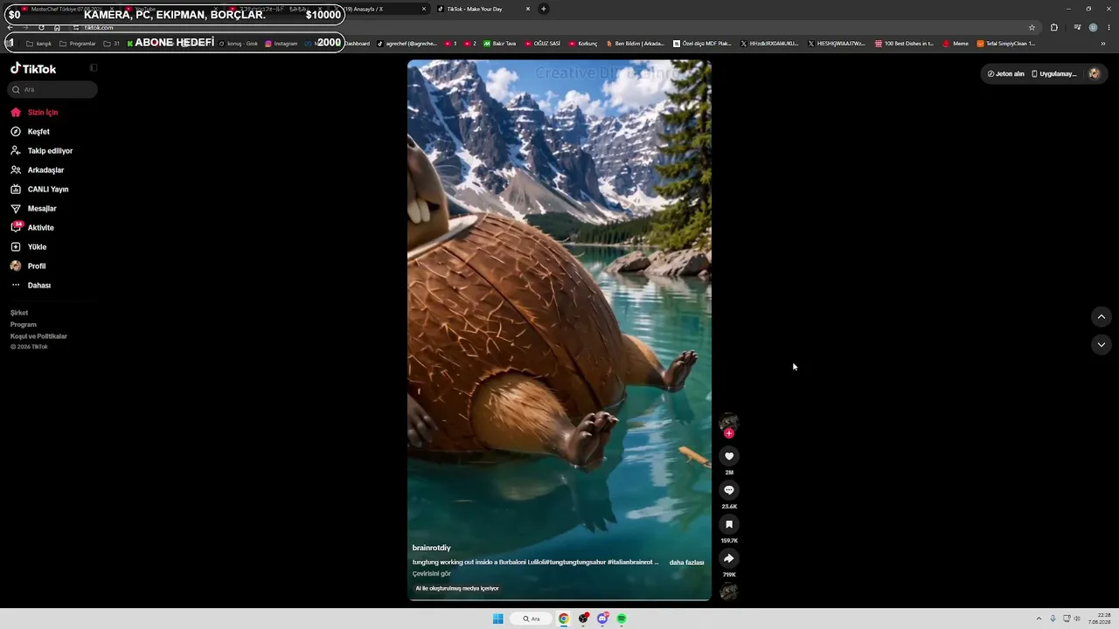This screenshot has height=629, width=1119.
Task: Open Aktivite notifications
Action: point(32,228)
